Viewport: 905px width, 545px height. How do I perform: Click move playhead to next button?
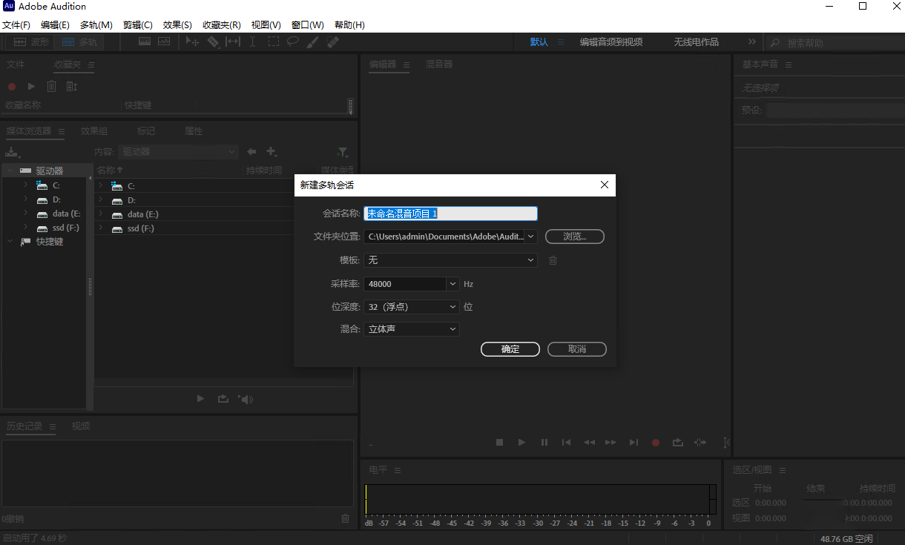tap(633, 442)
